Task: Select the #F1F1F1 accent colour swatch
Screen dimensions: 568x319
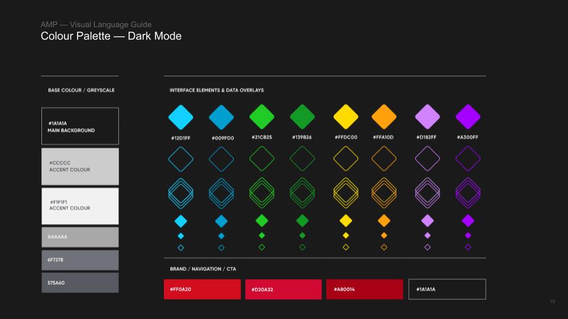Action: click(x=80, y=206)
